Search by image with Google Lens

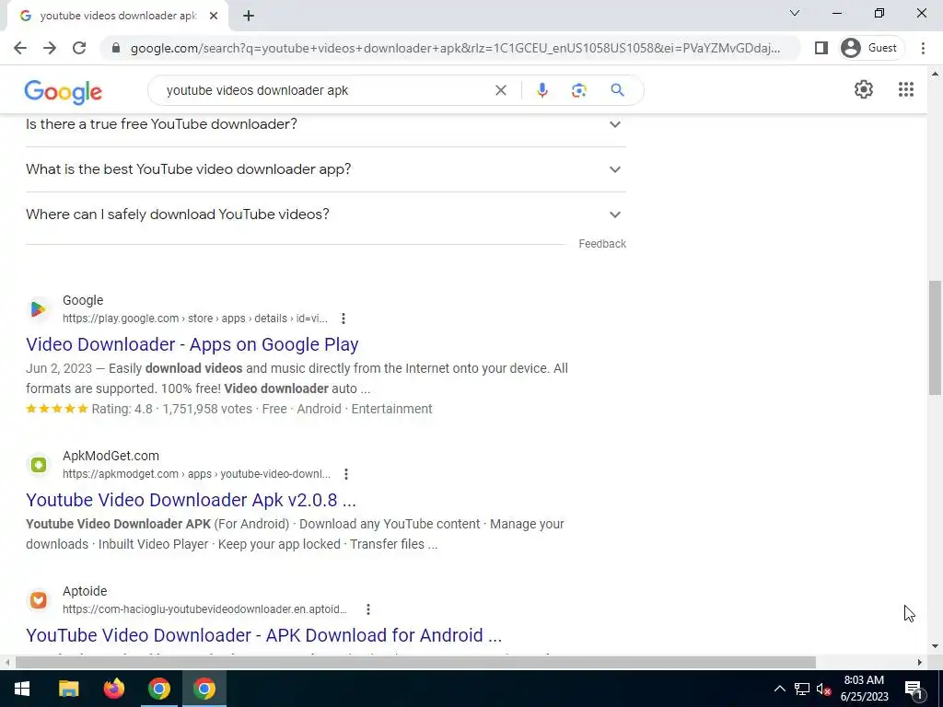point(578,90)
